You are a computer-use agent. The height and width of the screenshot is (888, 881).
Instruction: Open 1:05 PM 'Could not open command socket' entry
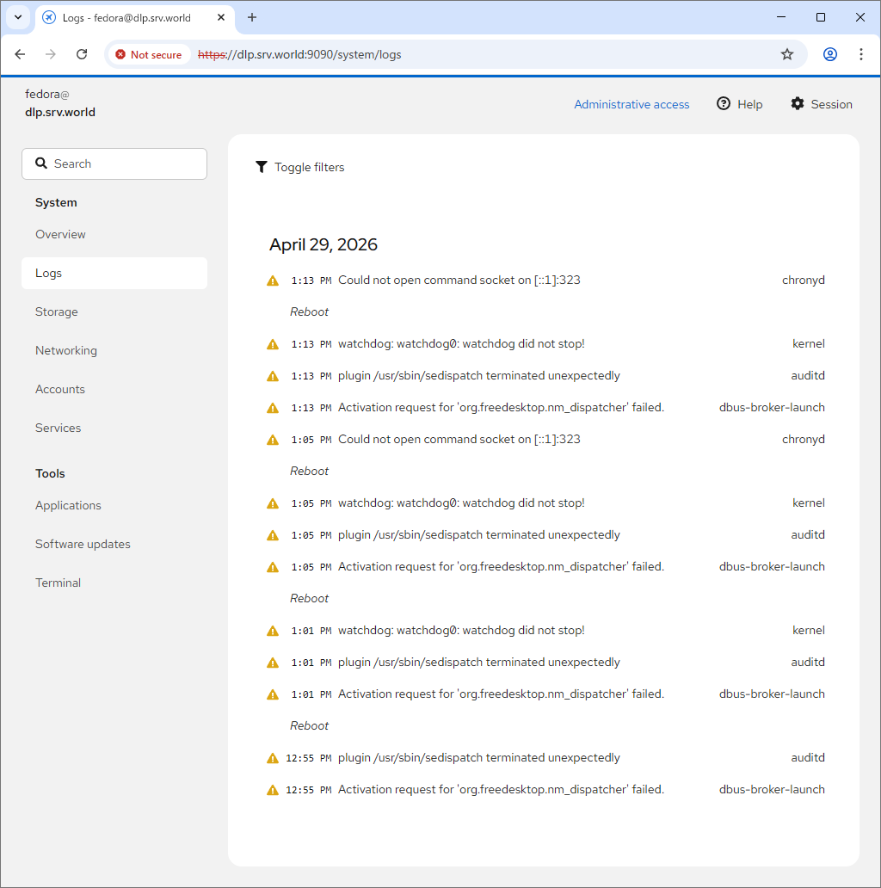pos(545,440)
